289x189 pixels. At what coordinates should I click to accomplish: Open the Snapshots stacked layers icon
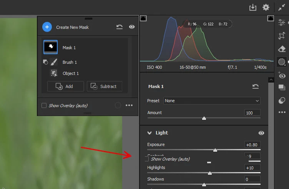click(282, 87)
